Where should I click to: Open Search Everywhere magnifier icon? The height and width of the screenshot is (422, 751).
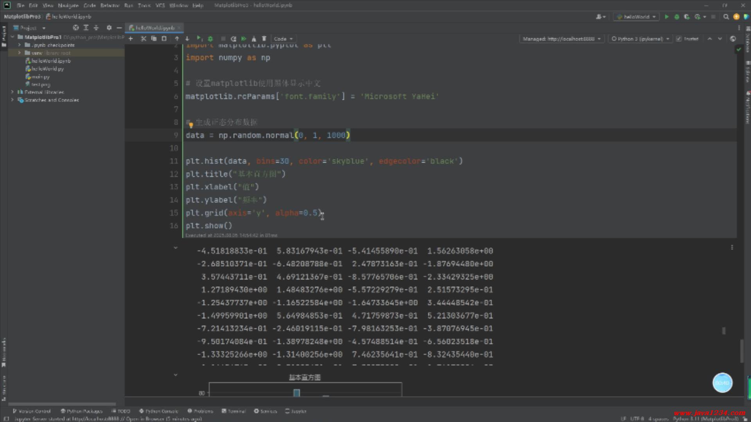click(x=726, y=17)
